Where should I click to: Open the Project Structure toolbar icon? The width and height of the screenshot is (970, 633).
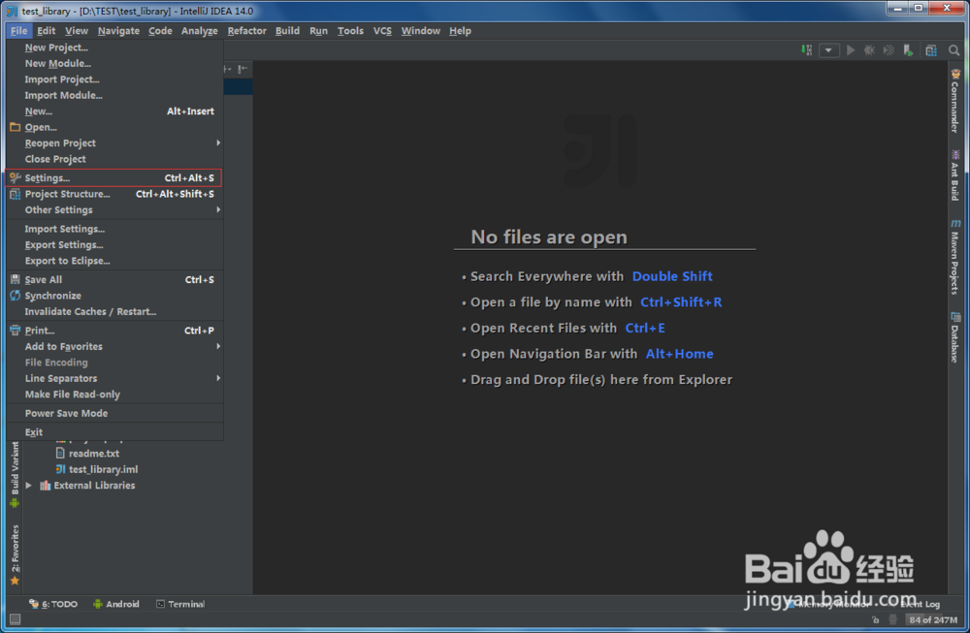[x=931, y=50]
